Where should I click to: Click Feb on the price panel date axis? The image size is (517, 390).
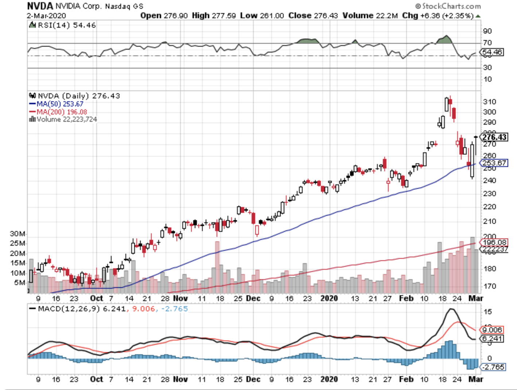pos(407,298)
